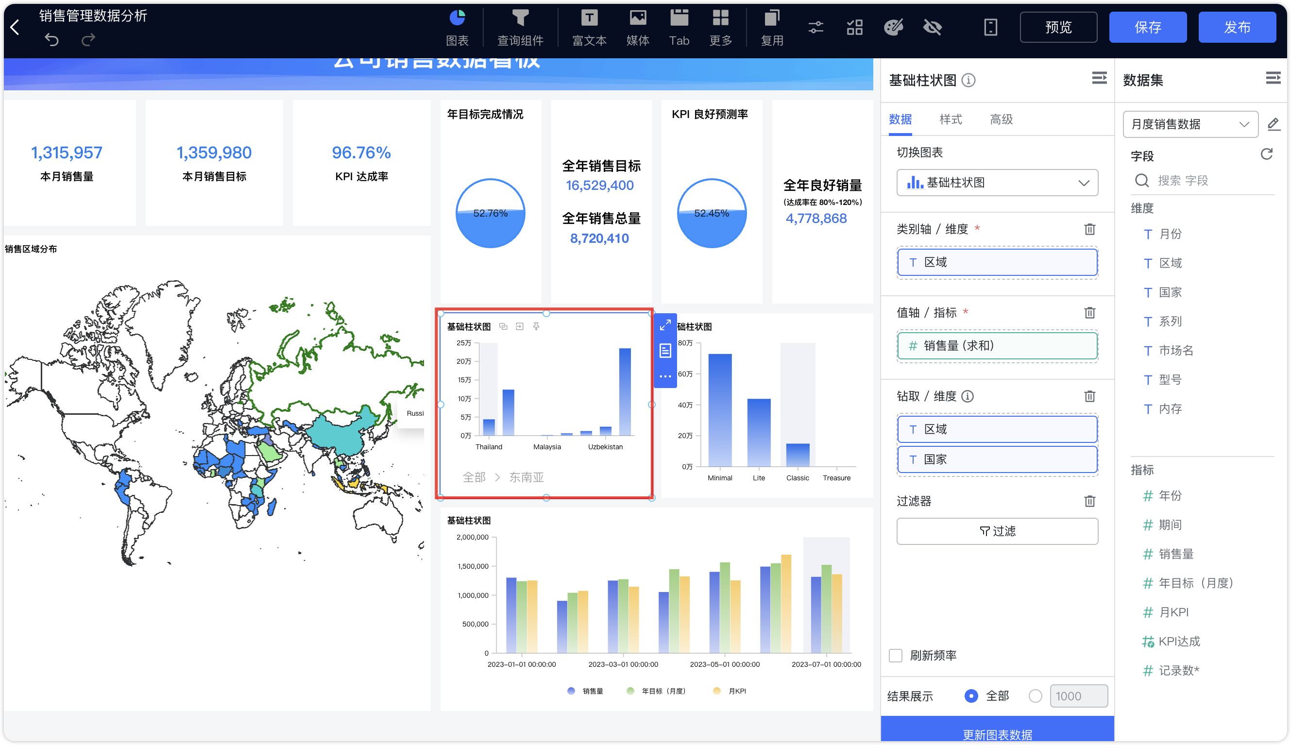
Task: Switch to the 样式 tab
Action: pyautogui.click(x=950, y=120)
